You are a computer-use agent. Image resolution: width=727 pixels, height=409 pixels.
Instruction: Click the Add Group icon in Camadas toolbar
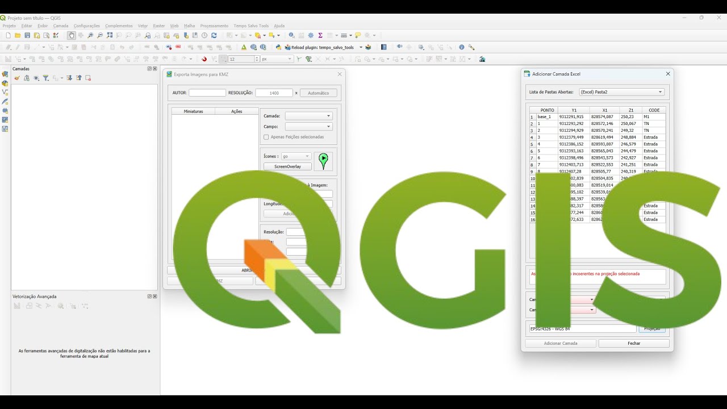click(27, 78)
